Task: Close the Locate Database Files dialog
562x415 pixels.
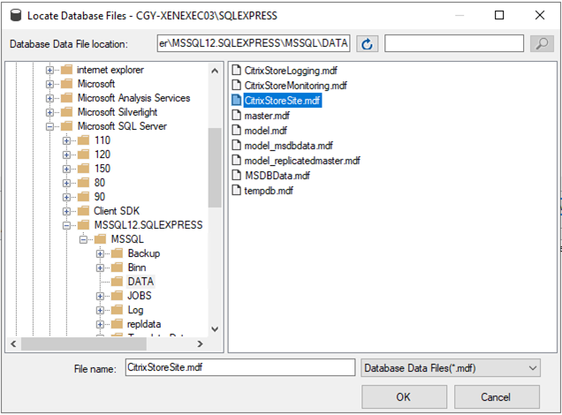Action: [x=540, y=15]
